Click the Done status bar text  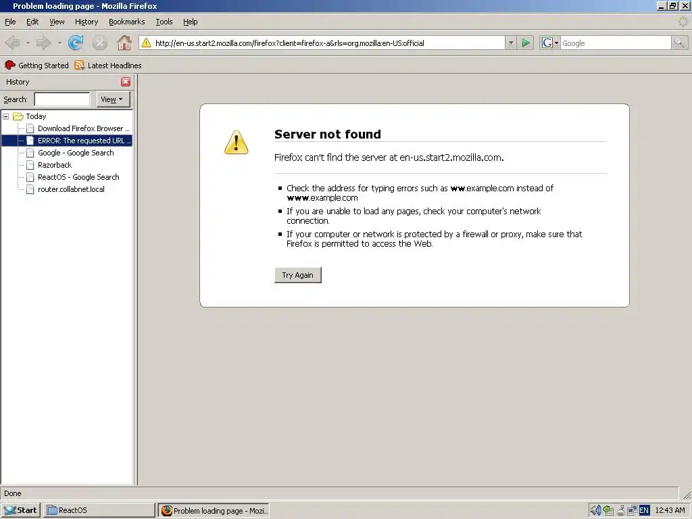coord(13,493)
